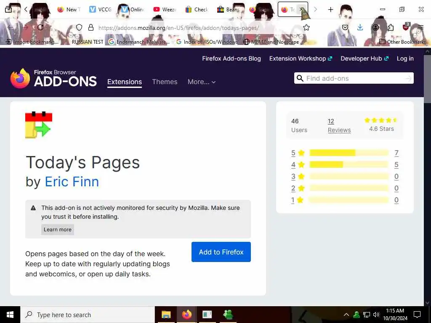Switch to the Online tab
The width and height of the screenshot is (431, 323).
133,10
